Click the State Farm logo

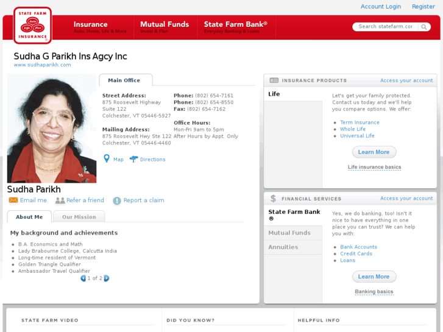click(x=33, y=26)
